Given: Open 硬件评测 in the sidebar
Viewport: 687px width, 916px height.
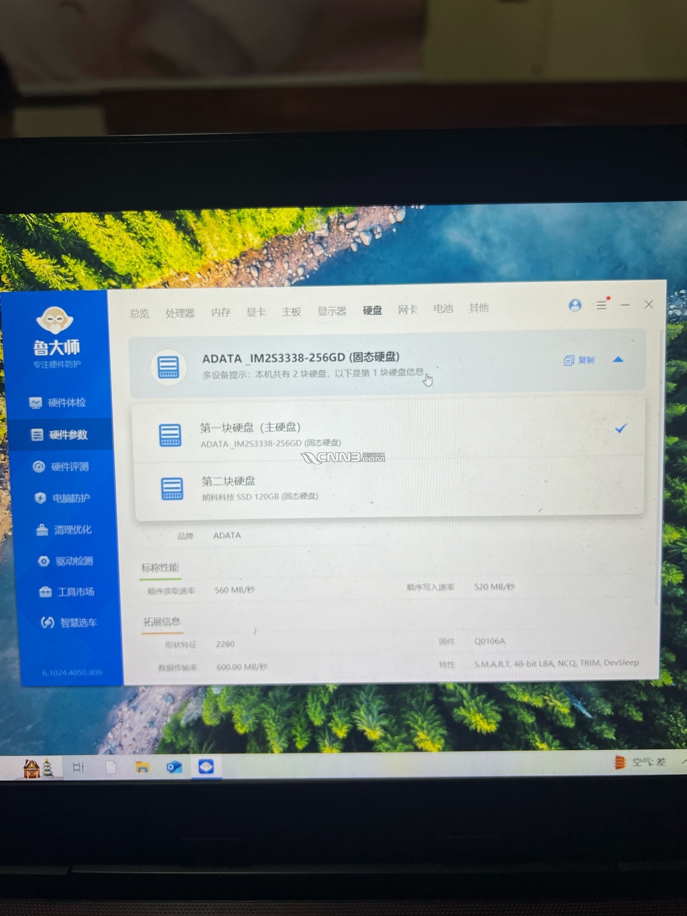Looking at the screenshot, I should [61, 467].
